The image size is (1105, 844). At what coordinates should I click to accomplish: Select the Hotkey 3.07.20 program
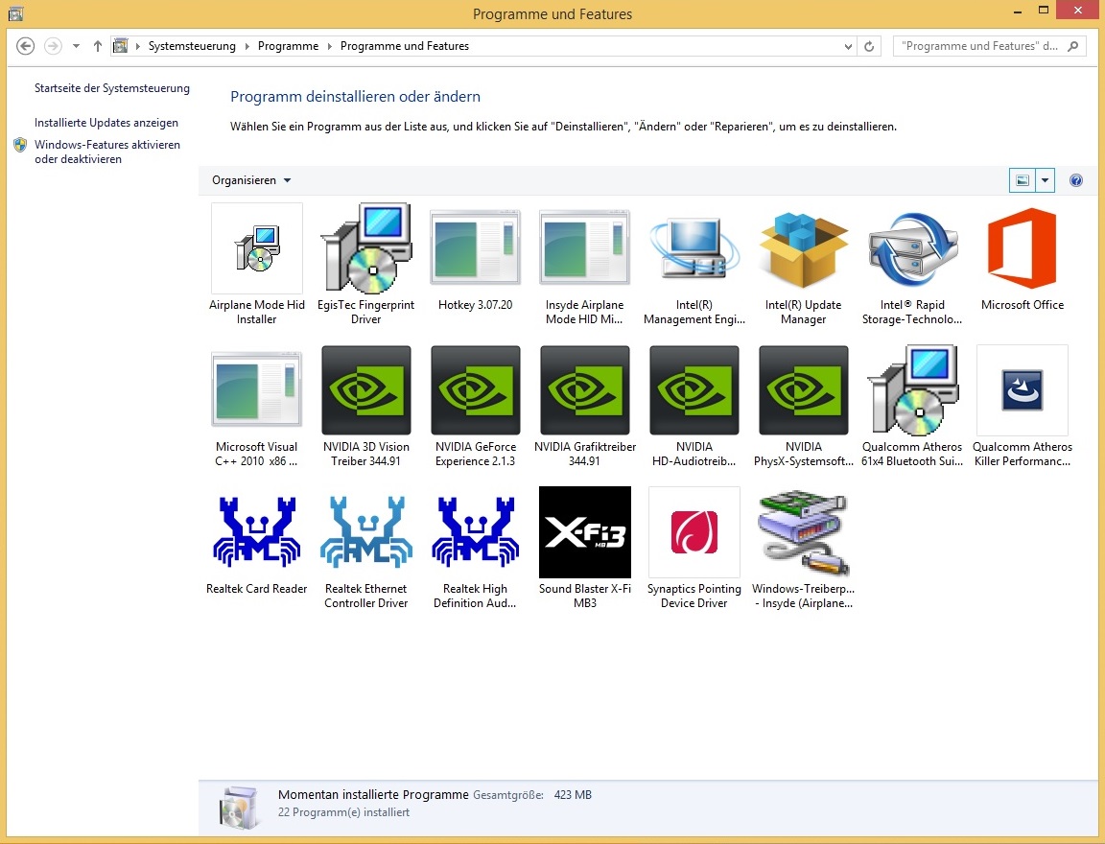click(x=475, y=248)
